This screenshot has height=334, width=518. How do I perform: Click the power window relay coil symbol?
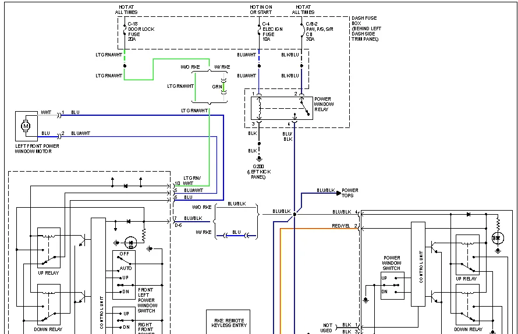(x=260, y=108)
